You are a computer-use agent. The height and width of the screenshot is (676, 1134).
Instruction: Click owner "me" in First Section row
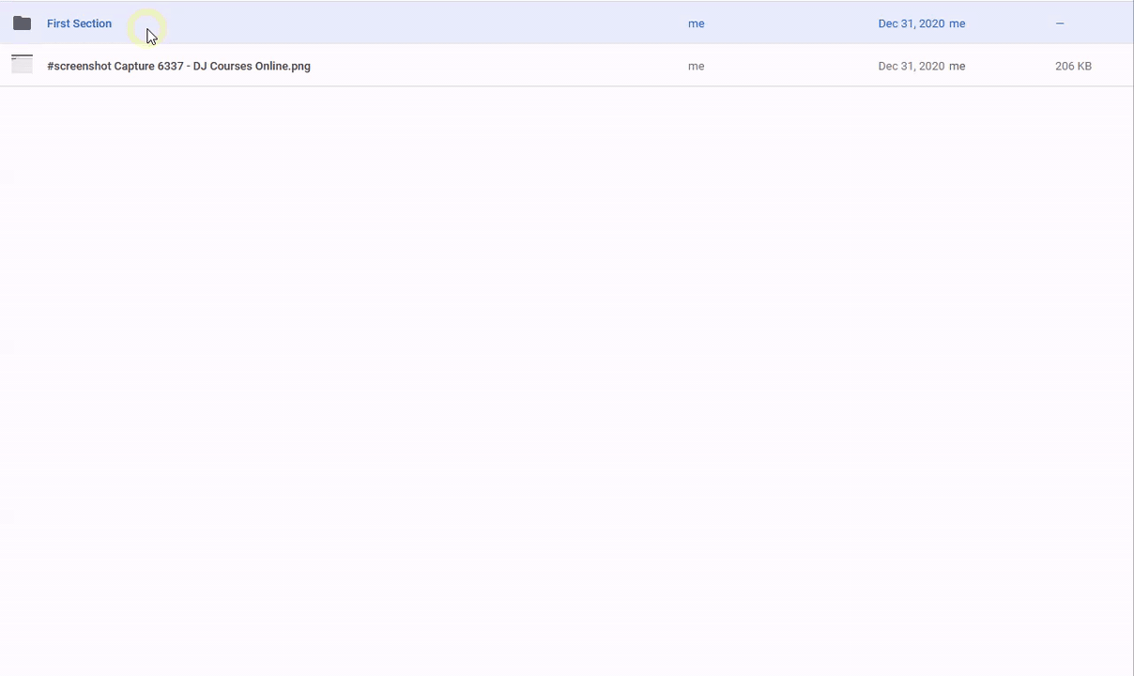point(696,23)
